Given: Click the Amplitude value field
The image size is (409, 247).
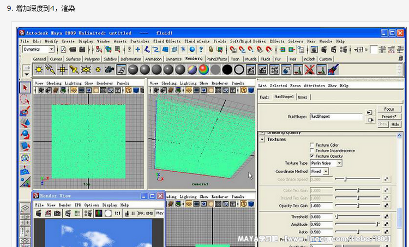Looking at the screenshot, I should [321, 224].
